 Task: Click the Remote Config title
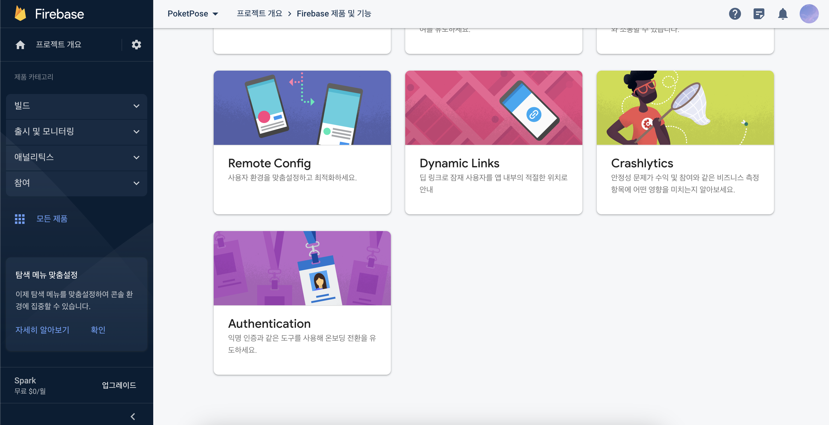coord(269,163)
